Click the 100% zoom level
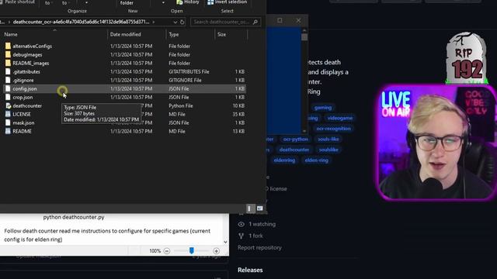497x279 pixels. point(155,251)
